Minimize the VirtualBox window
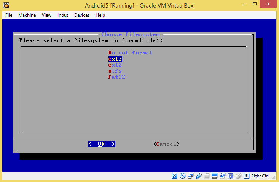Screen dimensions: 279x182 244,4
